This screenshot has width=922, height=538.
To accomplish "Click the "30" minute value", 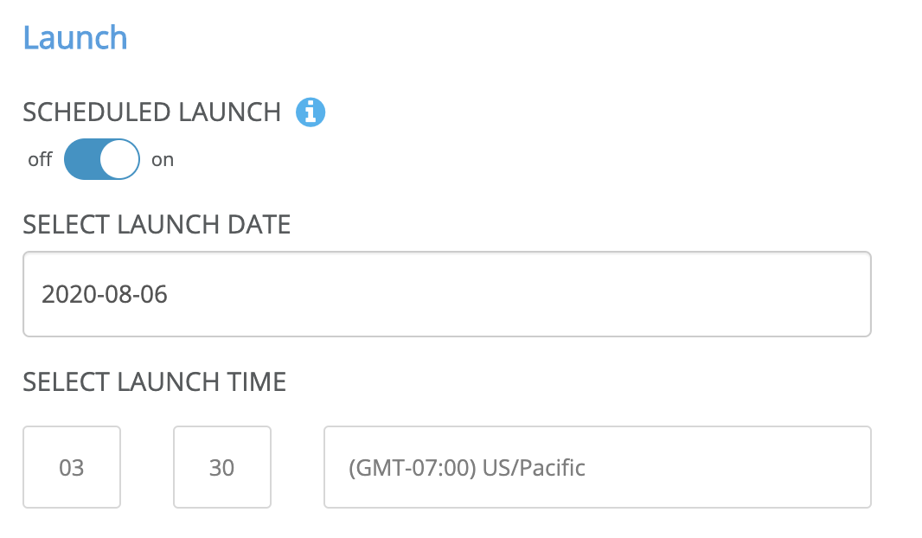I will [222, 468].
